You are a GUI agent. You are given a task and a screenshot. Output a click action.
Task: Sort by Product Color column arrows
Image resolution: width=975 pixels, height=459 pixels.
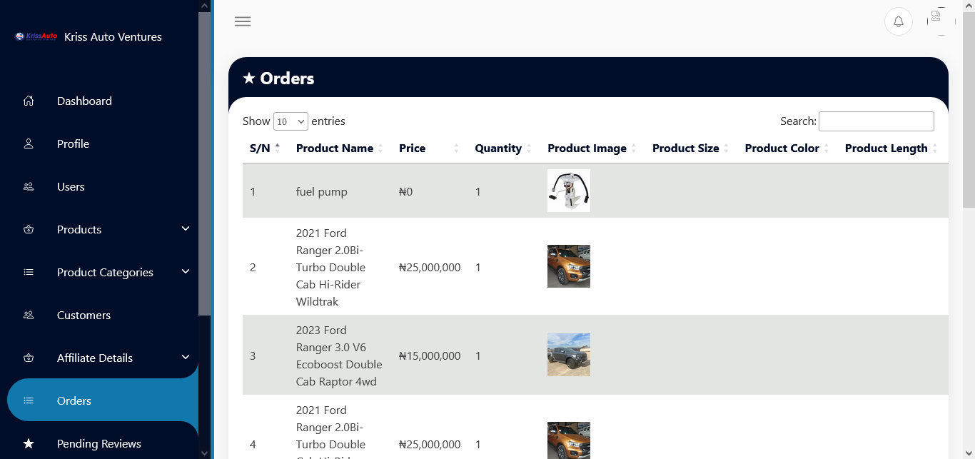(827, 148)
